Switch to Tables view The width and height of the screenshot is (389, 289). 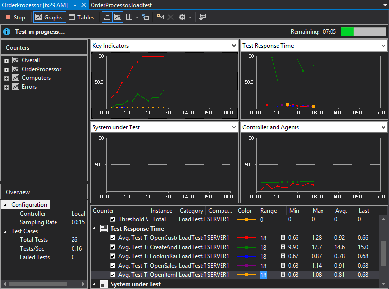(81, 18)
